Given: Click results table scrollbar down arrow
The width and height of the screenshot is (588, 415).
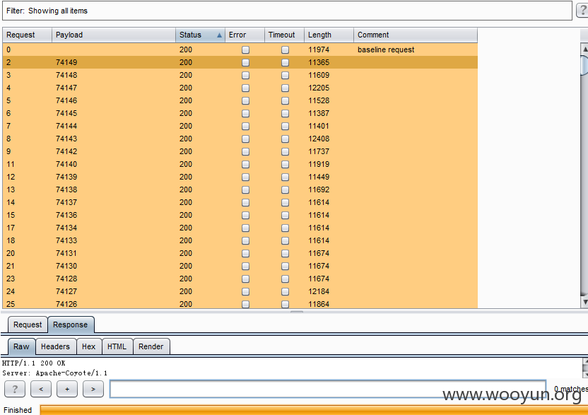Looking at the screenshot, I should [x=584, y=302].
